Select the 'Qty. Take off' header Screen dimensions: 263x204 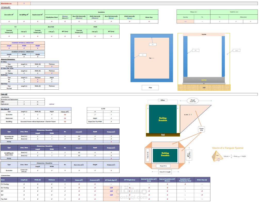point(36,109)
